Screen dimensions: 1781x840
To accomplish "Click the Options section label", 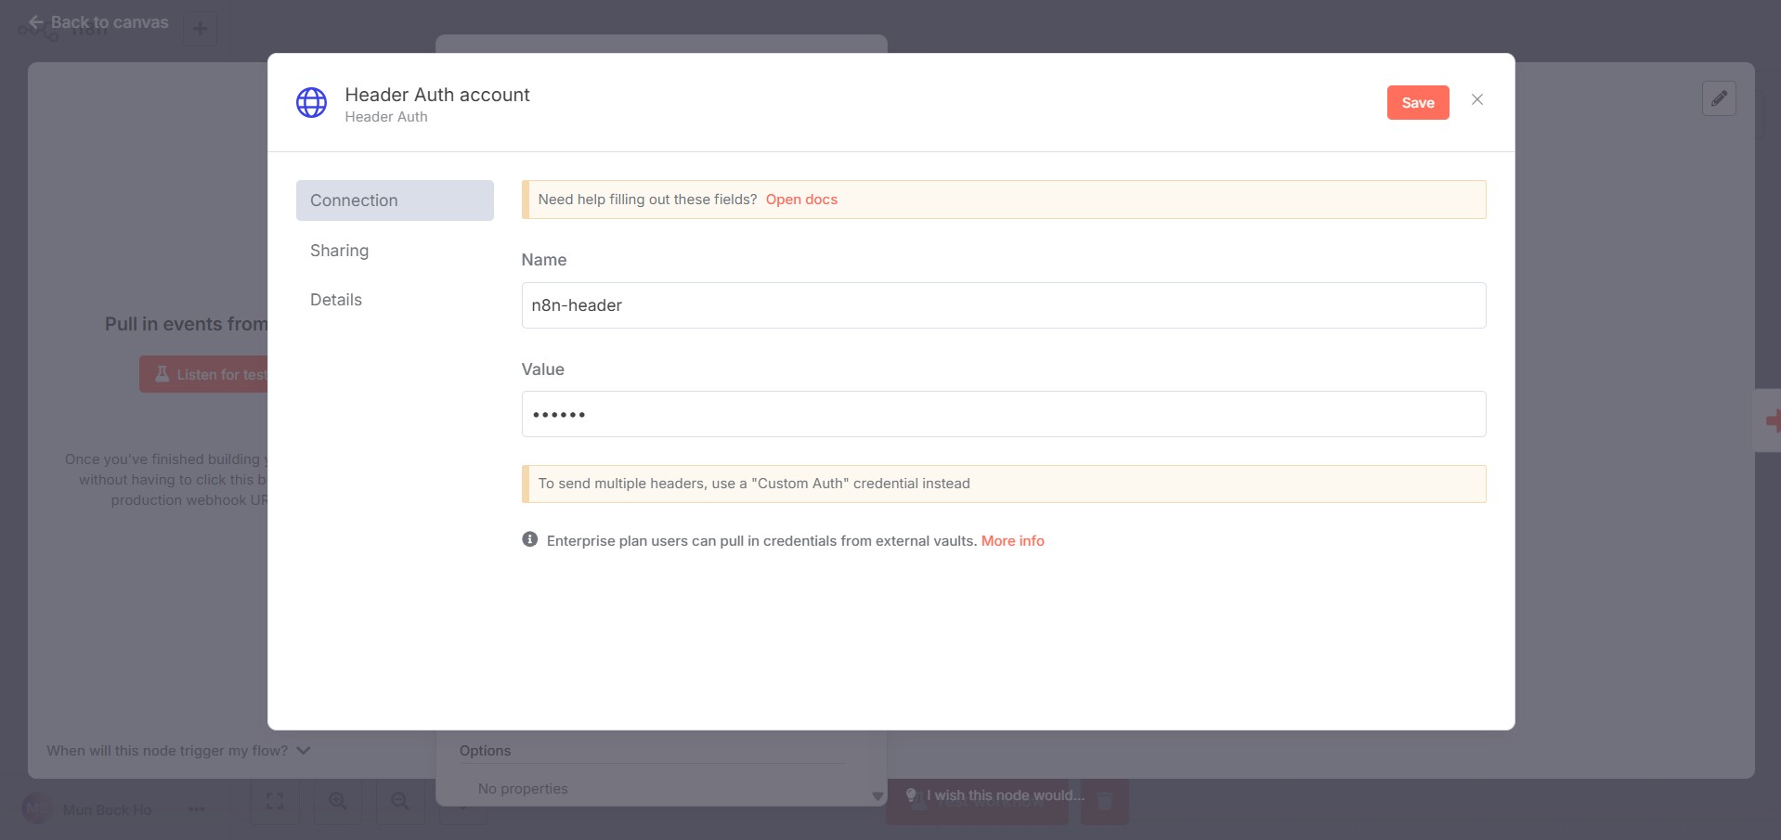I will click(x=485, y=751).
